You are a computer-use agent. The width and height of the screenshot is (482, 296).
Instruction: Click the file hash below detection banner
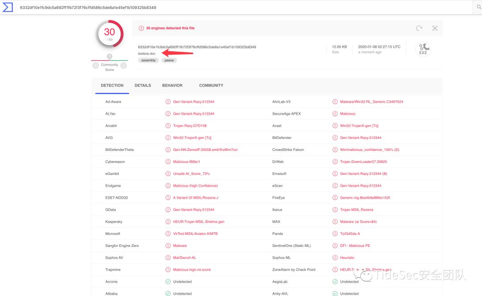[197, 47]
